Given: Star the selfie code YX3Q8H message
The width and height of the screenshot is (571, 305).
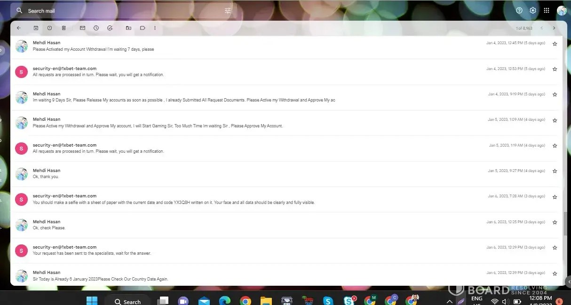Looking at the screenshot, I should [555, 197].
